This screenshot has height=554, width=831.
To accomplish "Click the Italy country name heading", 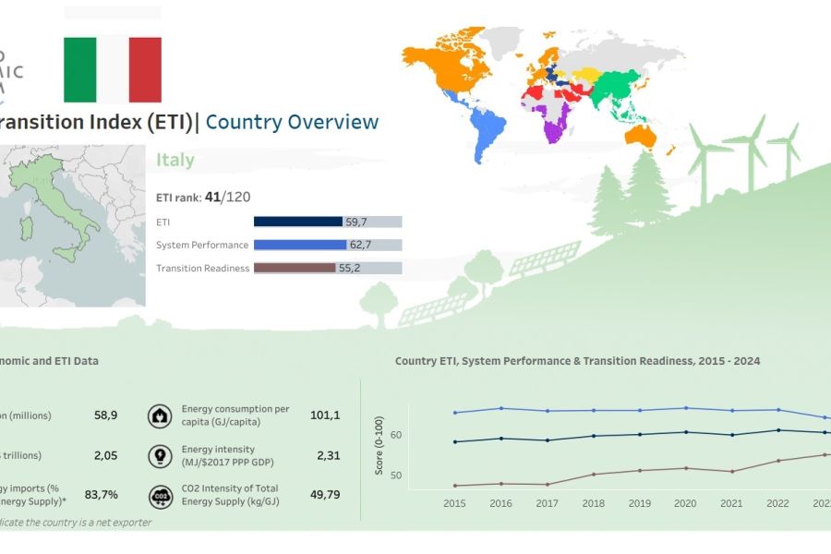I will pos(175,160).
